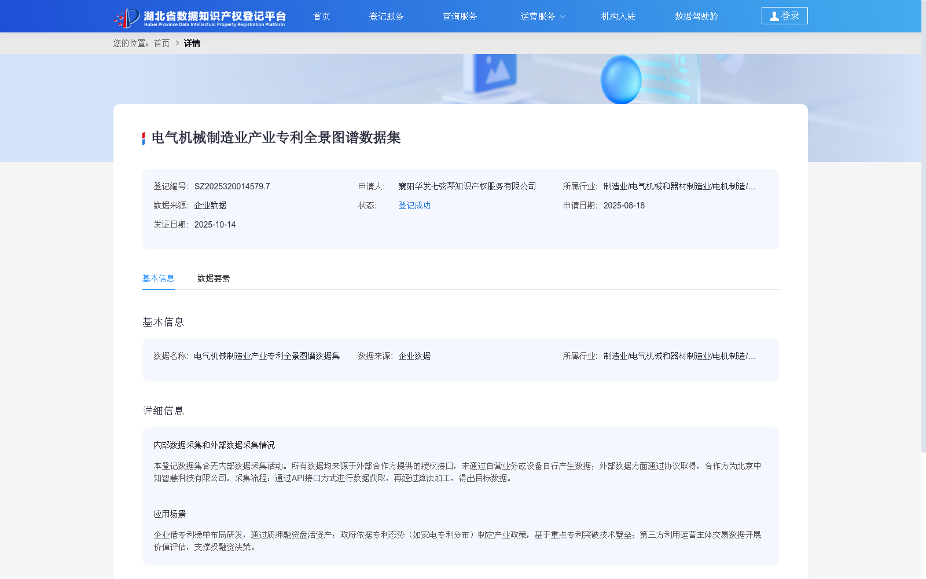Click registration number SZ2025320014579.7

232,186
